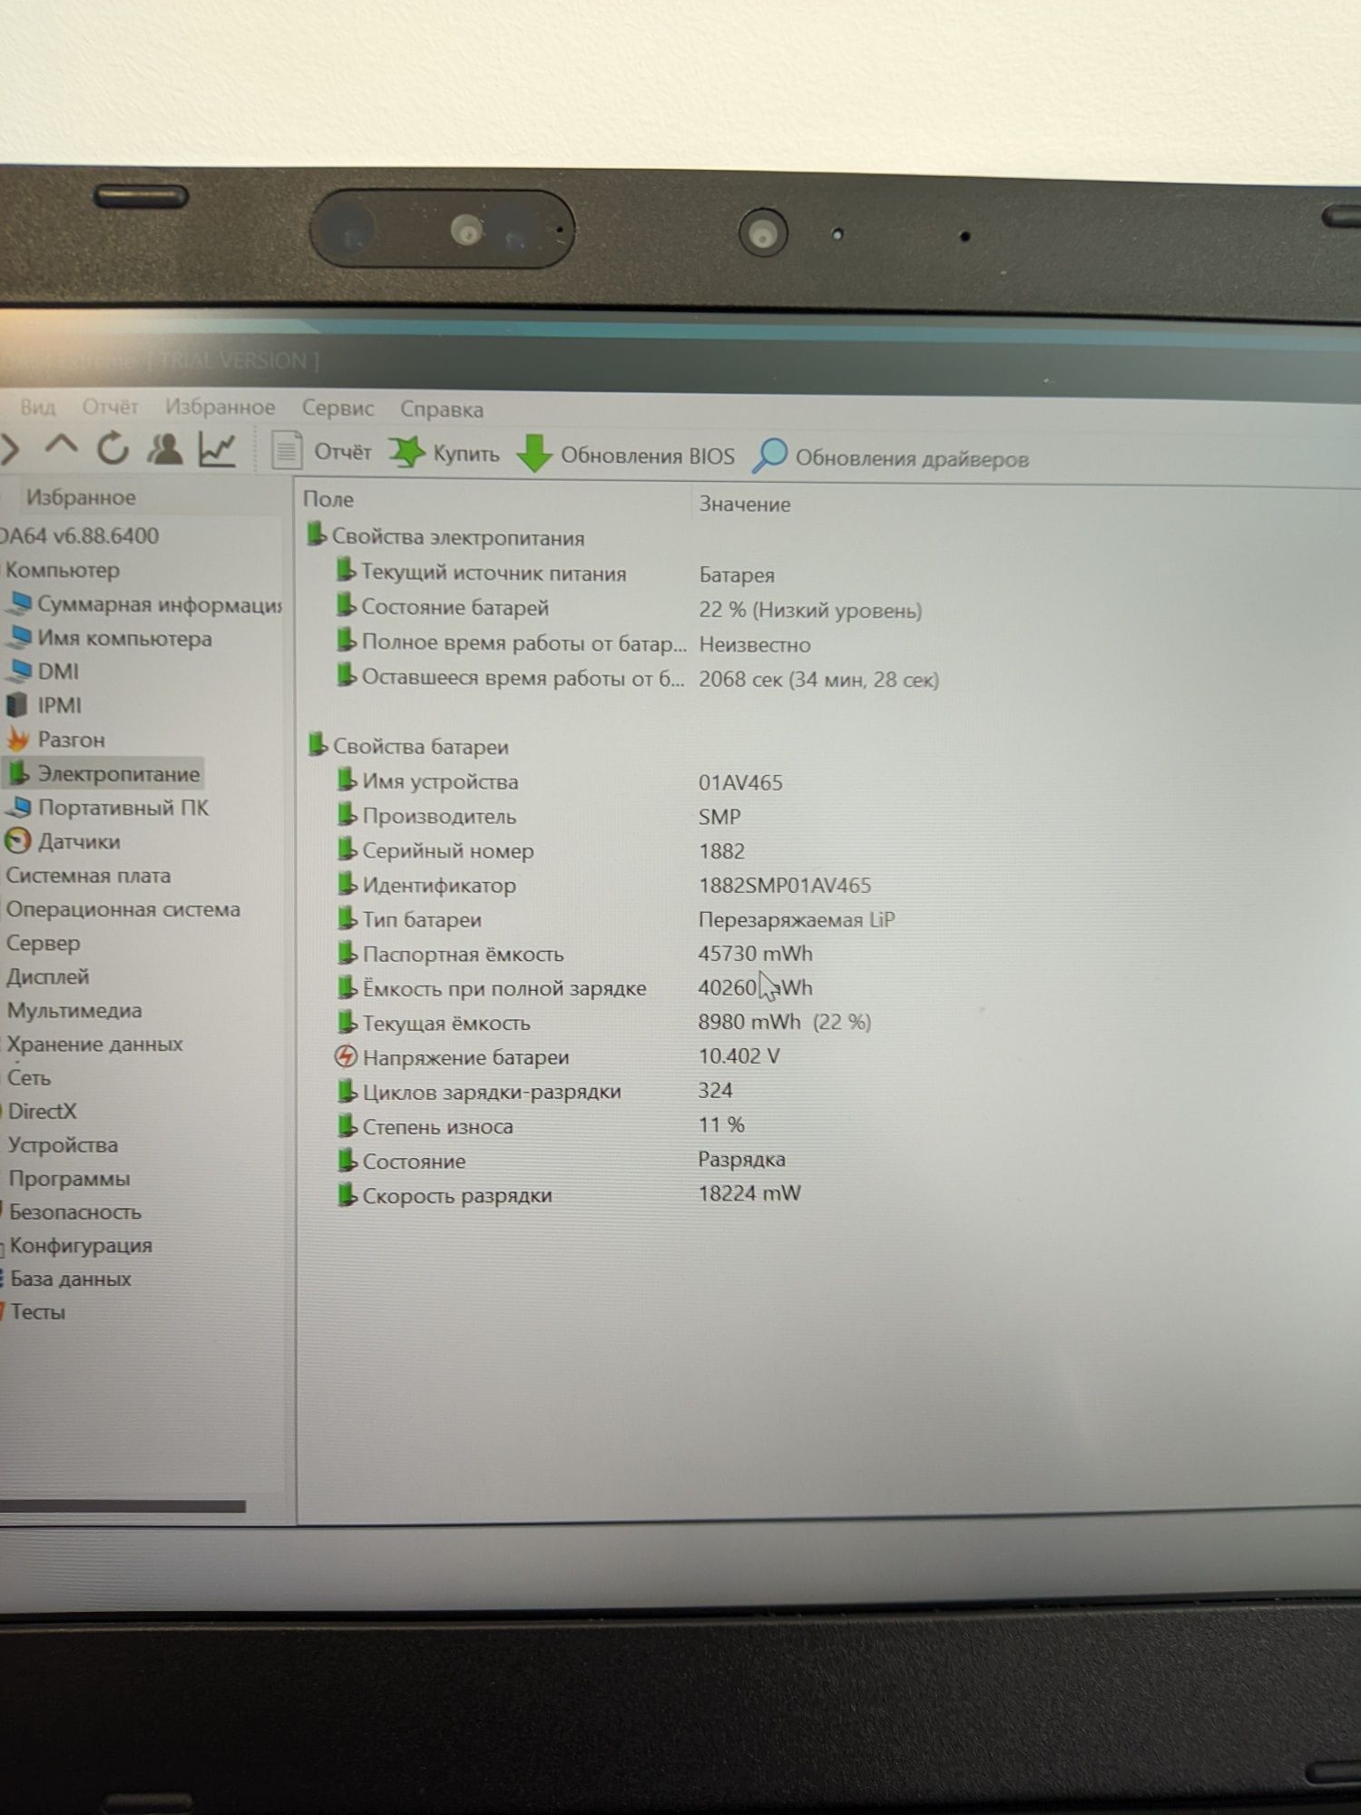
Task: Select the IPMI server icon in tree
Action: point(17,705)
